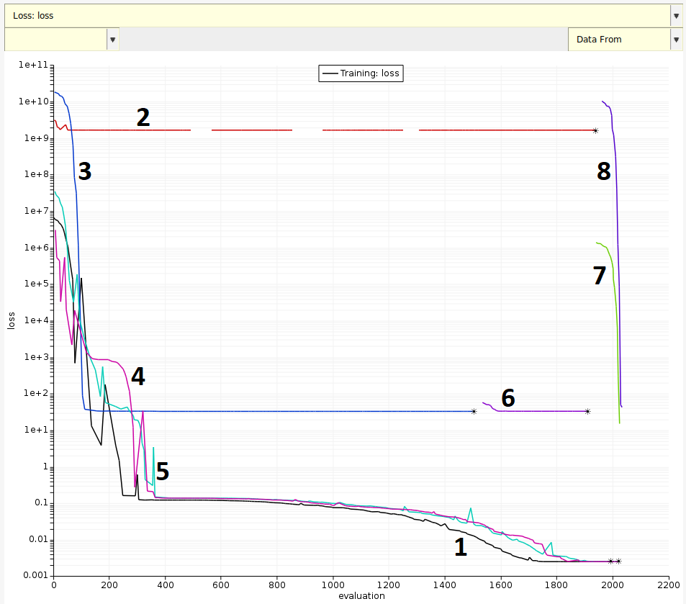
Task: Select the asterisk ending red curve 2
Action: click(x=595, y=130)
